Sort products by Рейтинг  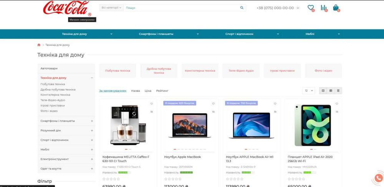tap(162, 91)
